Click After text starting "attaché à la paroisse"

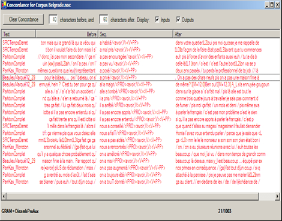point(218,175)
